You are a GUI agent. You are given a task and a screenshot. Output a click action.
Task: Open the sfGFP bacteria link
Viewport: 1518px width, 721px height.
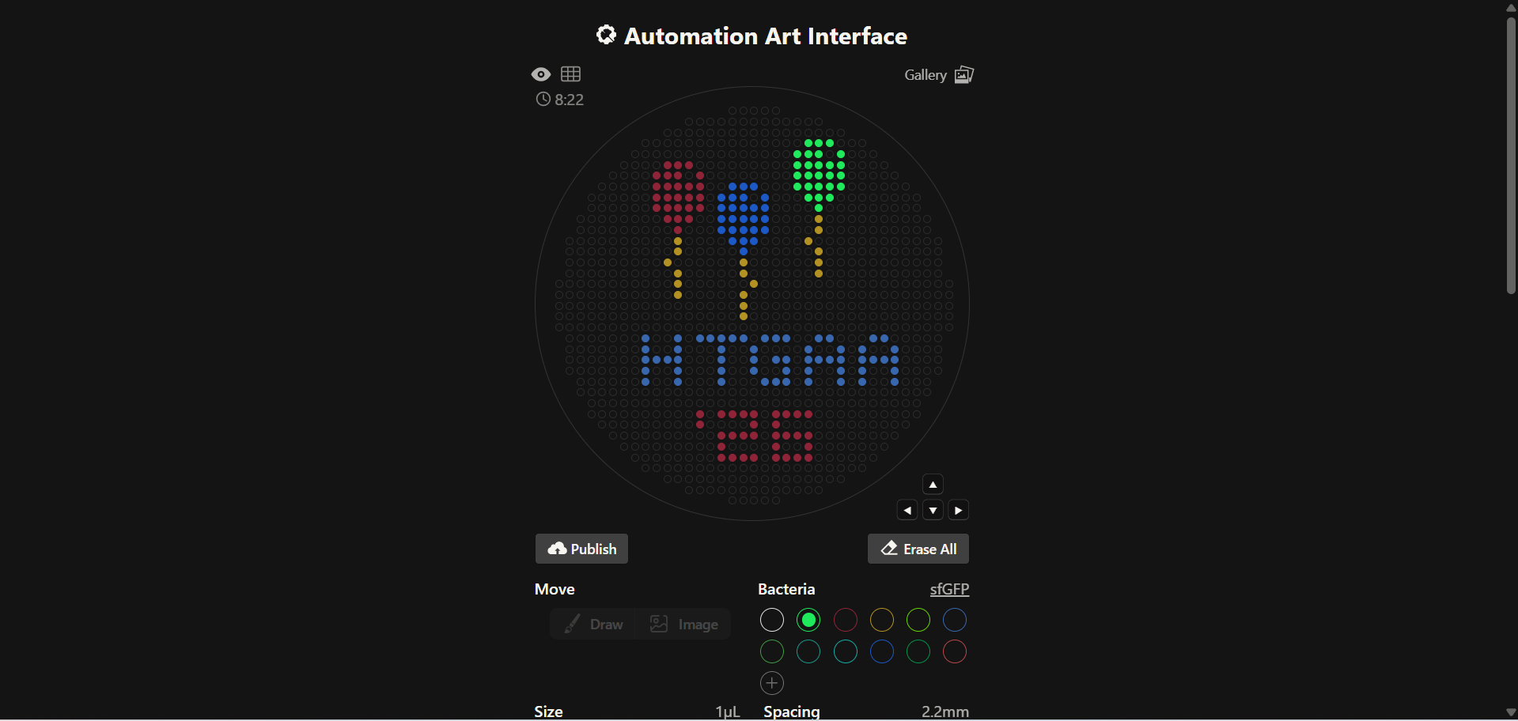949,589
